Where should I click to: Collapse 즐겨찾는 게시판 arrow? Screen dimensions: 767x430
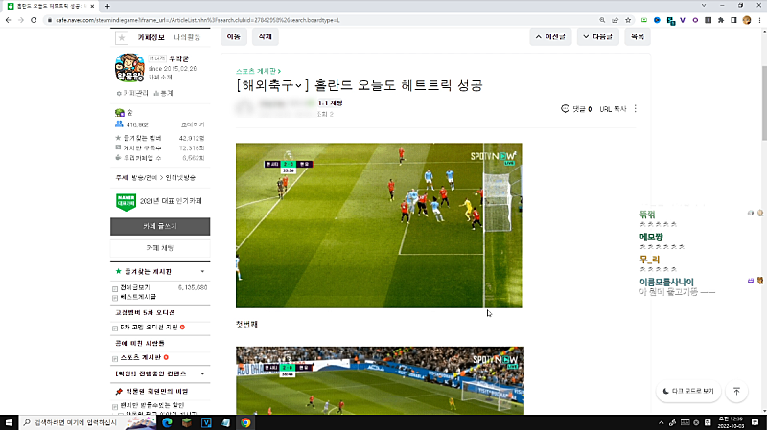coord(202,271)
